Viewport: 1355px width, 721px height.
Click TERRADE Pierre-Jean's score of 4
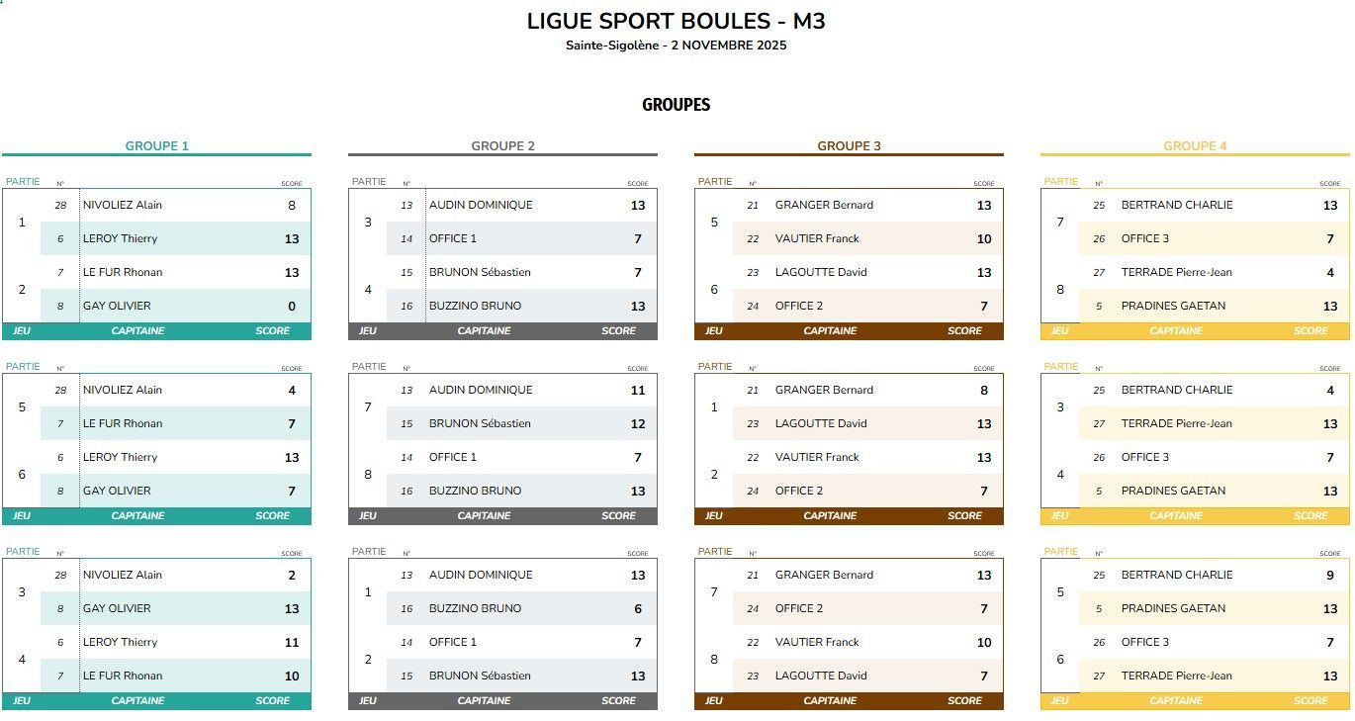click(1330, 273)
